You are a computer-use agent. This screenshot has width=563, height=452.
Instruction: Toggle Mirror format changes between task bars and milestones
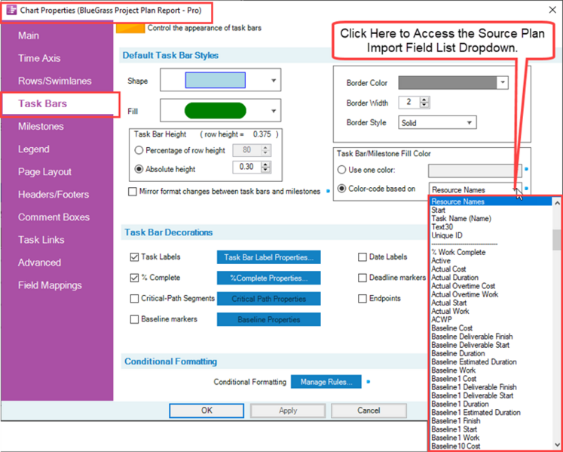[133, 192]
